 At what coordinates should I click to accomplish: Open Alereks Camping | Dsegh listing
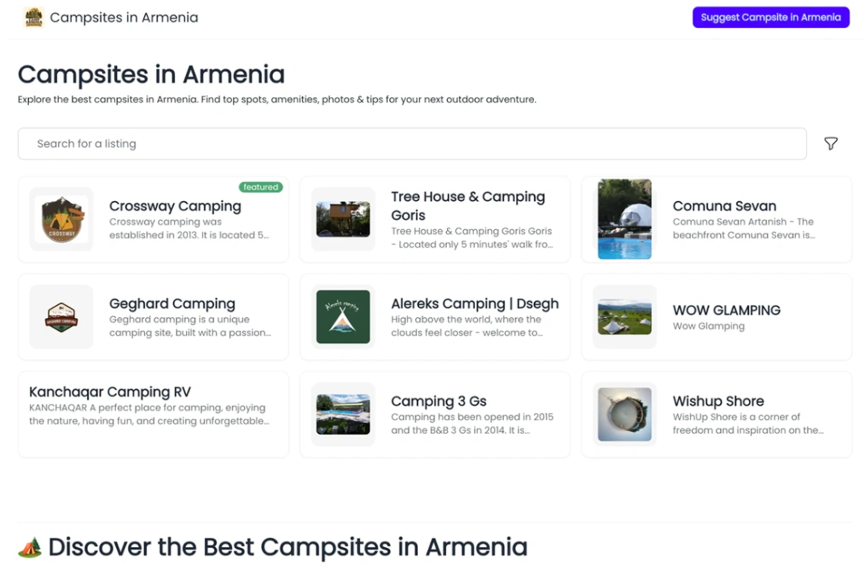(475, 304)
